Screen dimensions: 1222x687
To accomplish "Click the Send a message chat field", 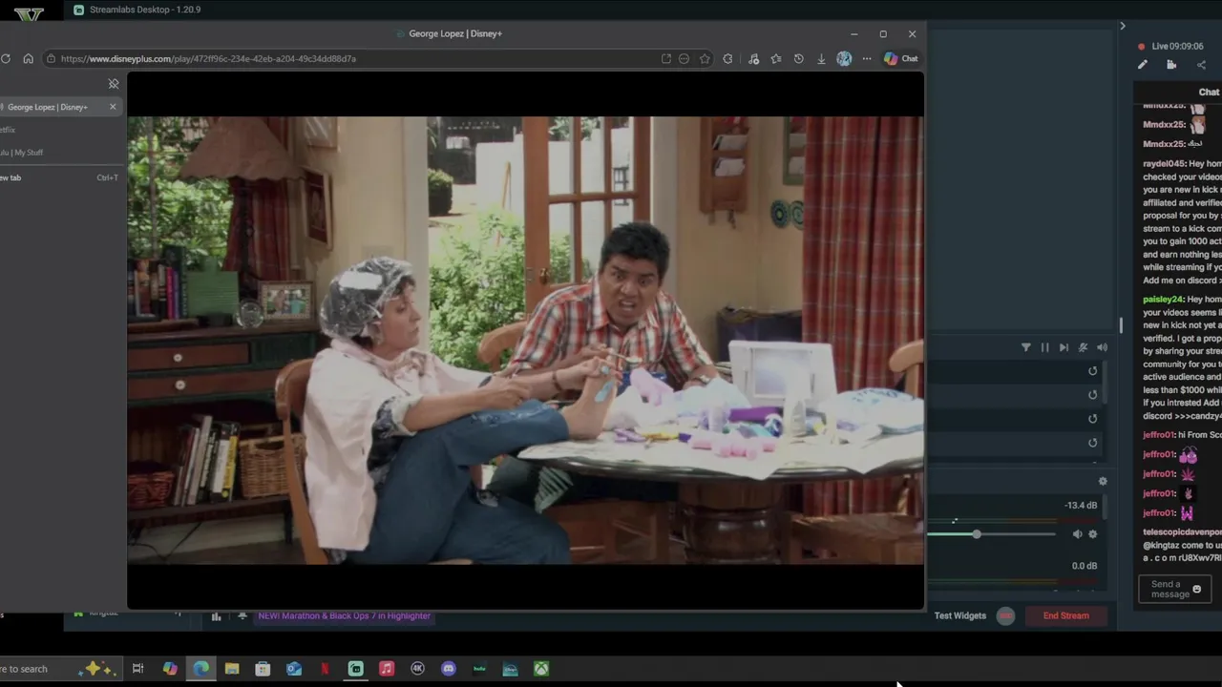I will (x=1175, y=590).
